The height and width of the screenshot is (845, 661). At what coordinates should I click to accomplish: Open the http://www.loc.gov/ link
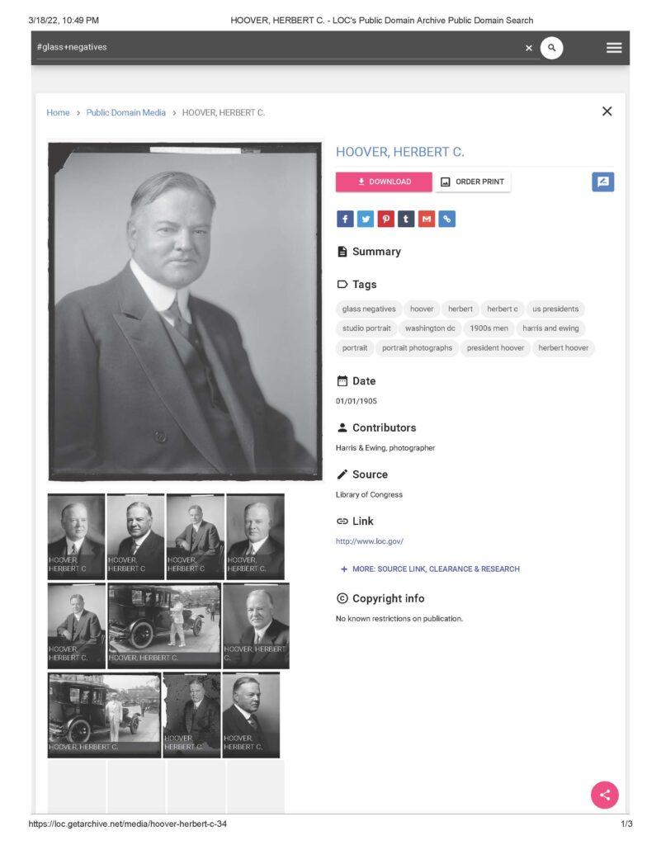click(370, 541)
